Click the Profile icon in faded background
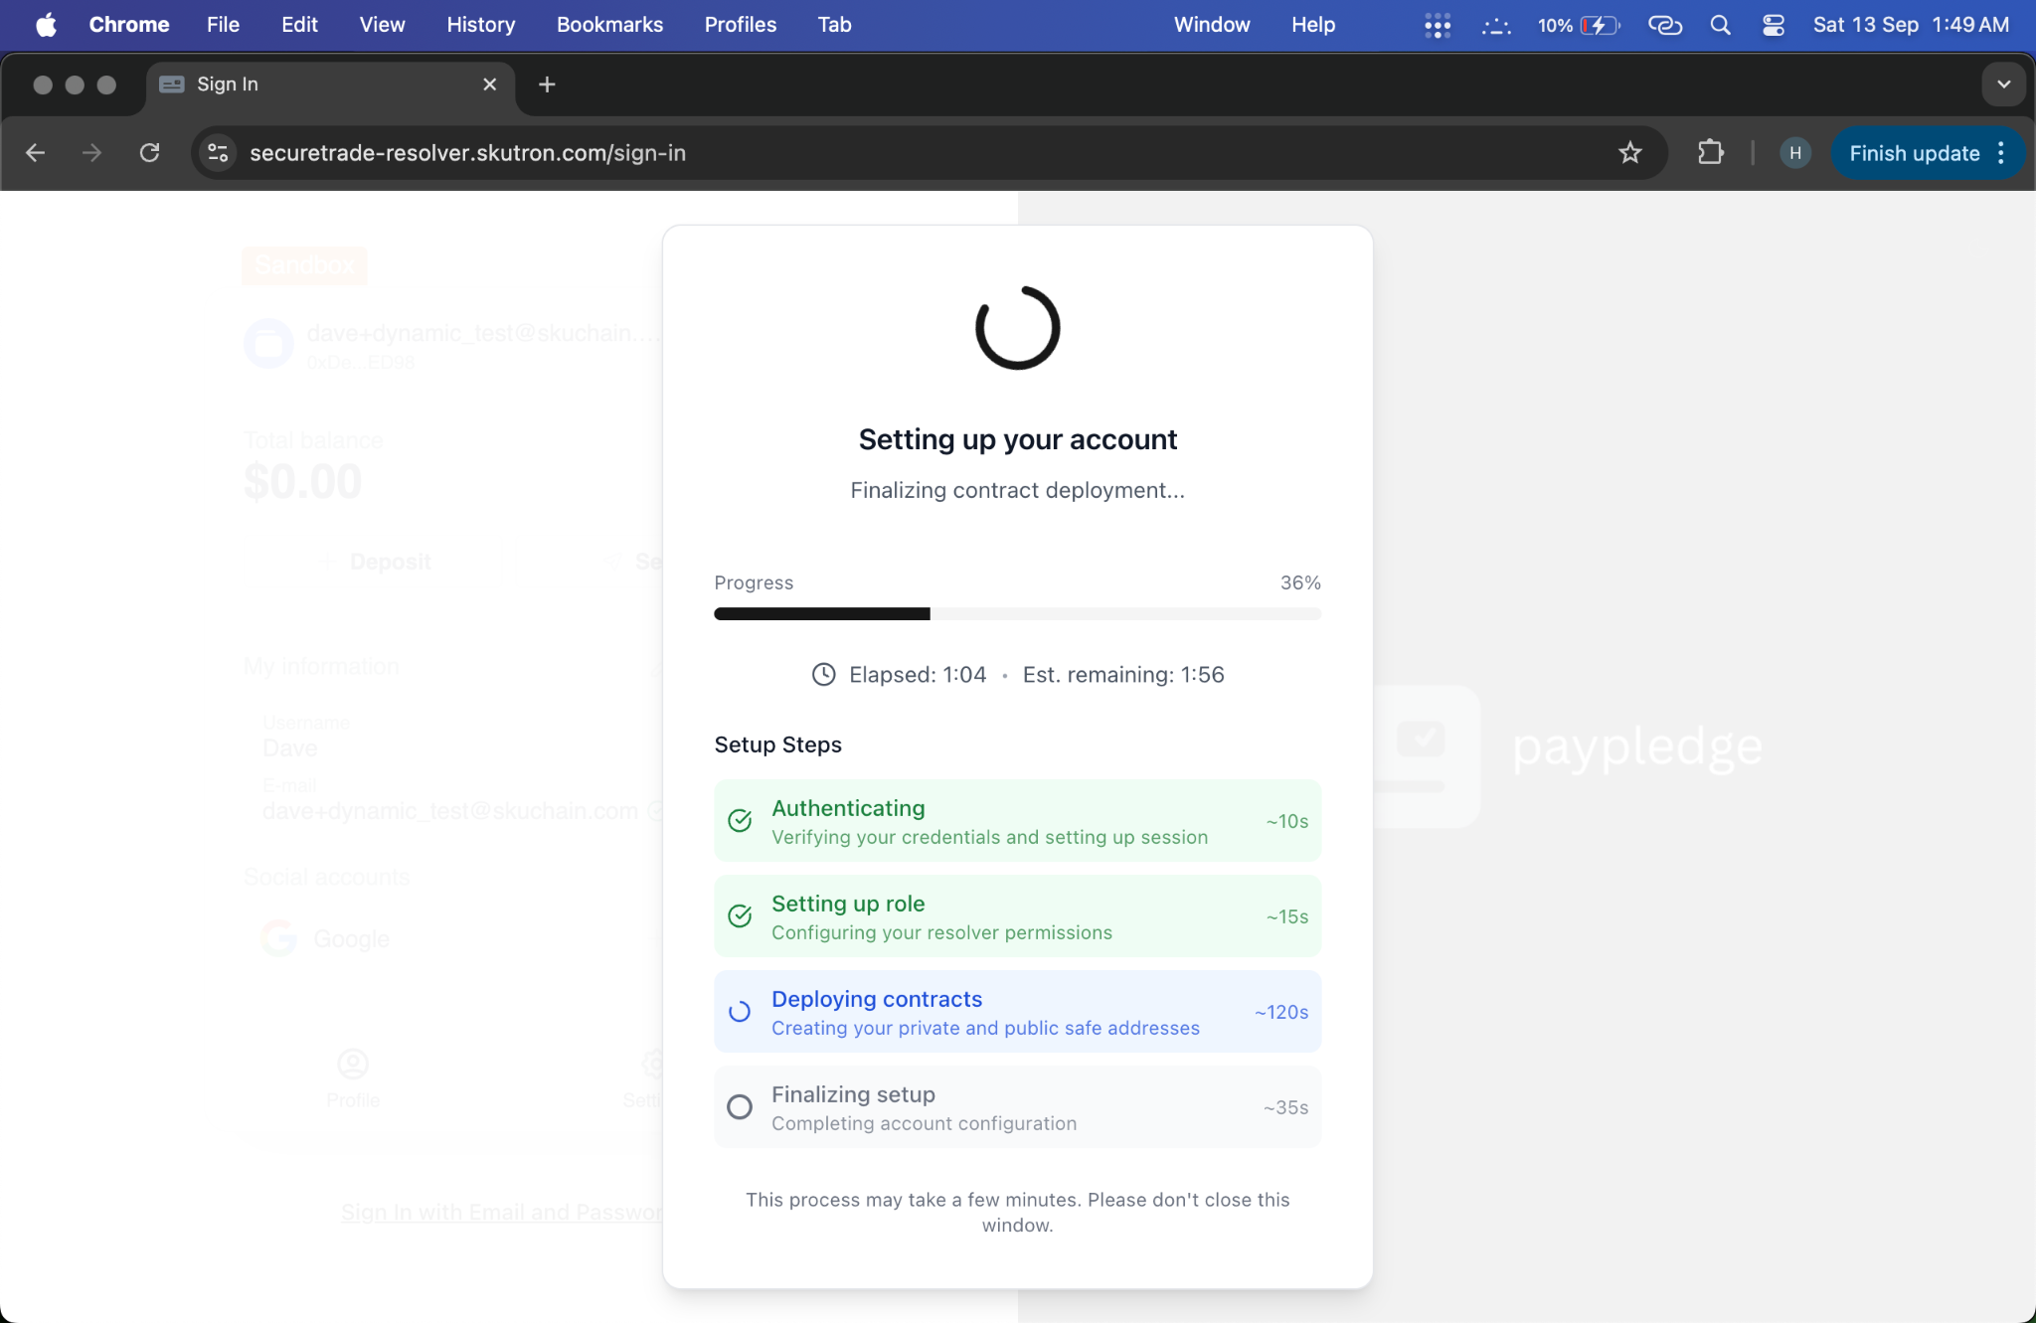2036x1323 pixels. [x=353, y=1065]
